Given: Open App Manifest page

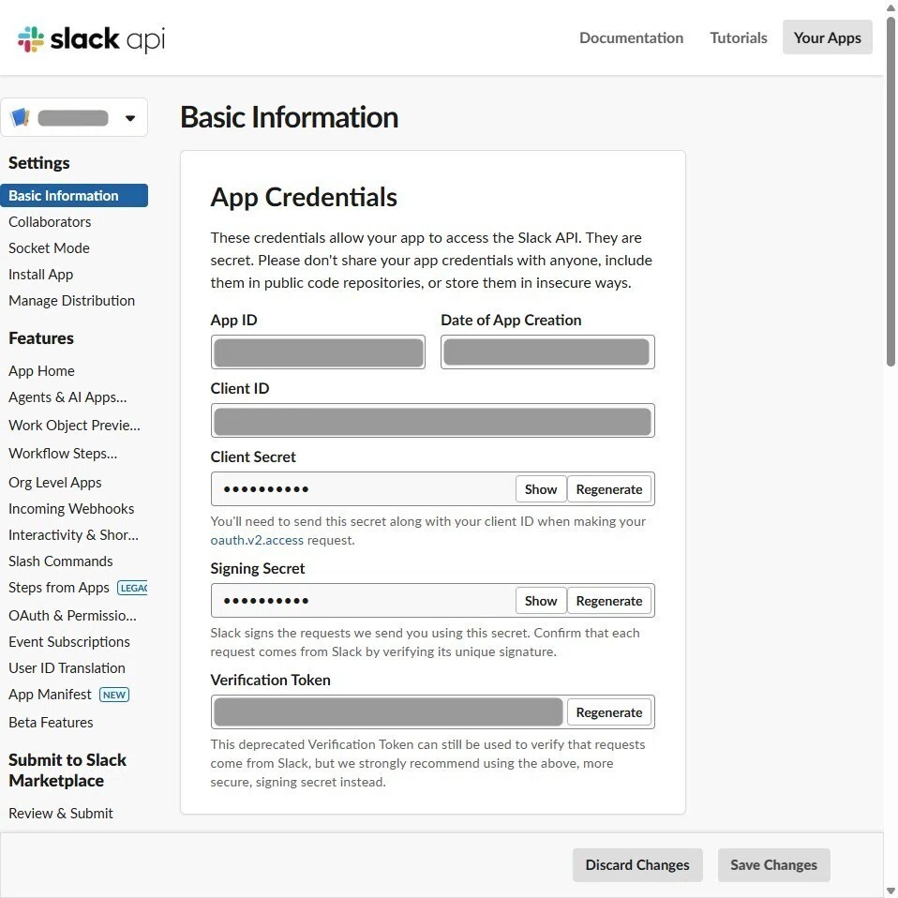Looking at the screenshot, I should click(x=50, y=696).
